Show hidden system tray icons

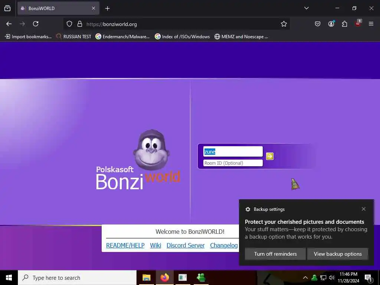[305, 278]
